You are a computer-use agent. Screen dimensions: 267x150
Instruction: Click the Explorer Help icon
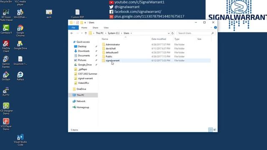click(215, 27)
